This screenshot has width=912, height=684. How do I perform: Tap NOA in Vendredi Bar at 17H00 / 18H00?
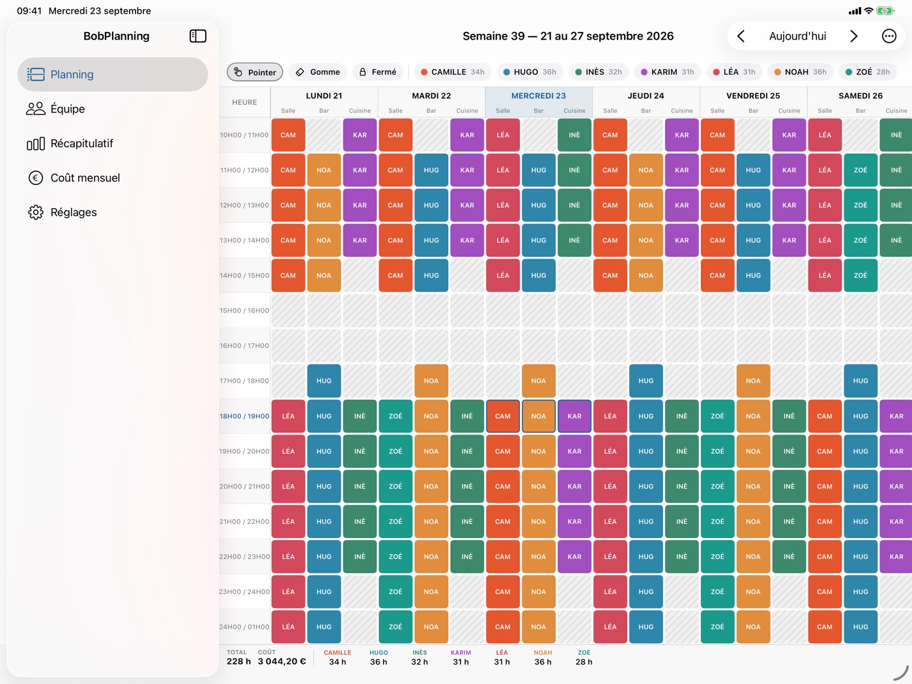753,381
